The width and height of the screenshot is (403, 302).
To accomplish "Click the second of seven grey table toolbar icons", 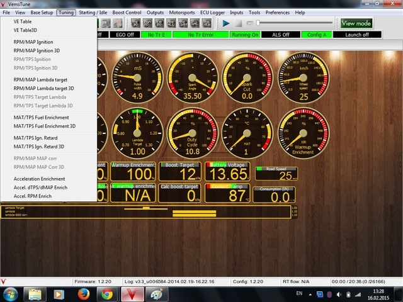I will pos(147,23).
